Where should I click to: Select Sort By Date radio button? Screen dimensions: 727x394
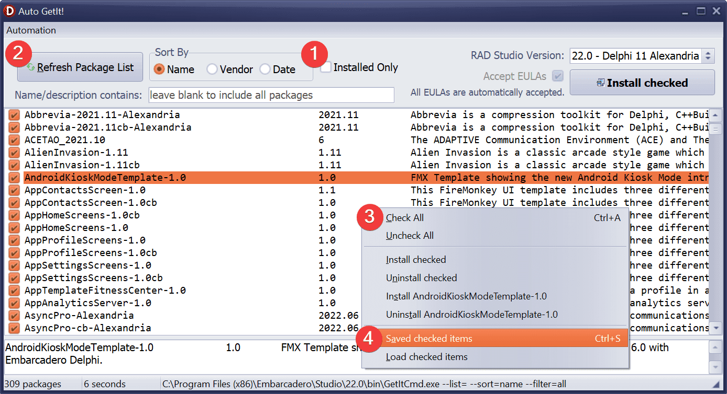pos(265,69)
